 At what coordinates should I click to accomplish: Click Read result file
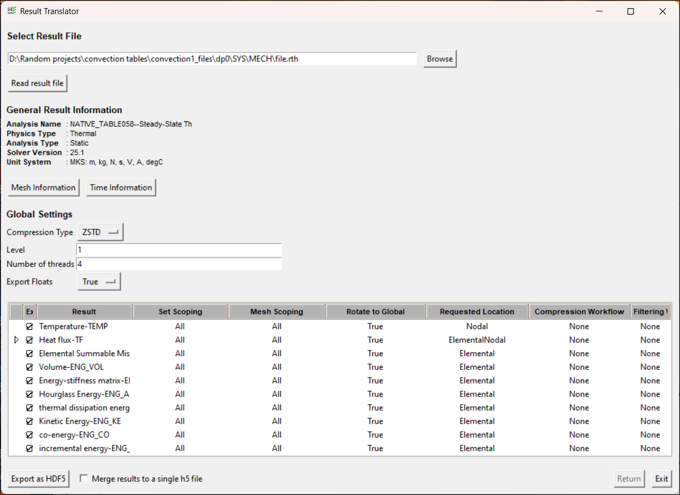(x=37, y=83)
